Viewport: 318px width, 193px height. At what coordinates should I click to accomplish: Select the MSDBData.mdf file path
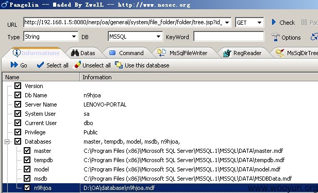(188, 179)
